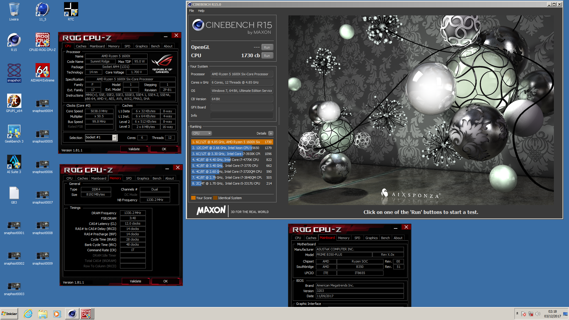This screenshot has width=569, height=320.
Task: Open snaphsot0005 image file
Action: [42, 136]
